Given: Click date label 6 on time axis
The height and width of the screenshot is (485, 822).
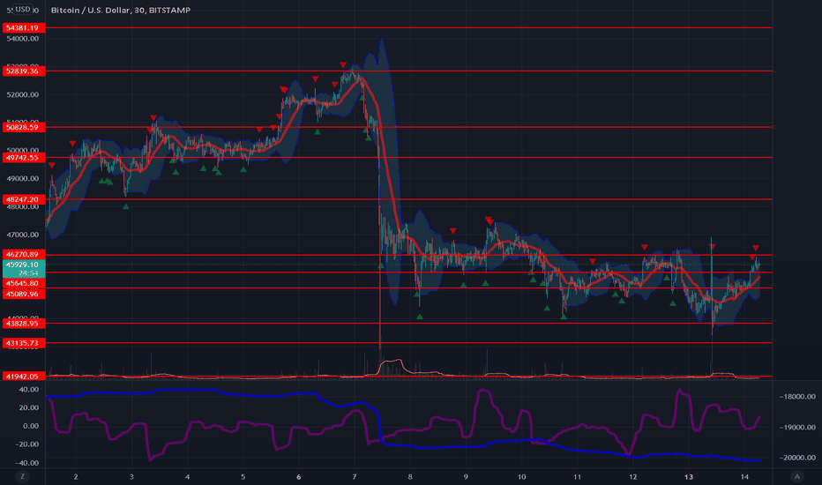Looking at the screenshot, I should 299,476.
